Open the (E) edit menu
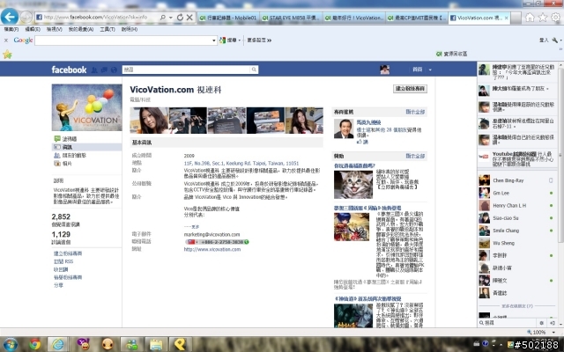The image size is (564, 352). point(33,29)
